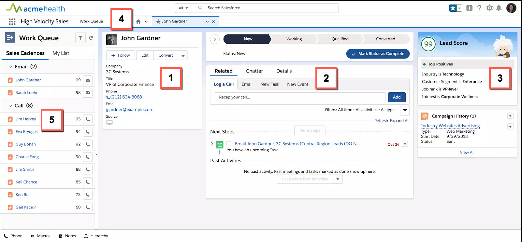Screen dimensions: 522x242
Task: Switch to the Chatter tab
Action: tap(254, 71)
